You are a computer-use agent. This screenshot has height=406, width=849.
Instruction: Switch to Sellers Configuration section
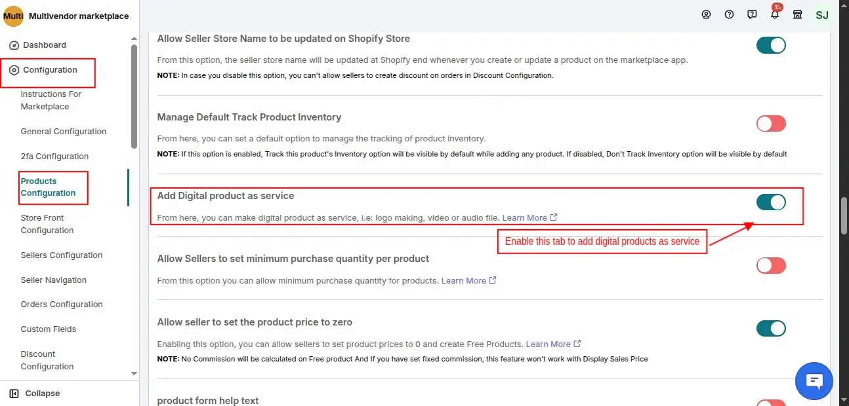tap(61, 255)
